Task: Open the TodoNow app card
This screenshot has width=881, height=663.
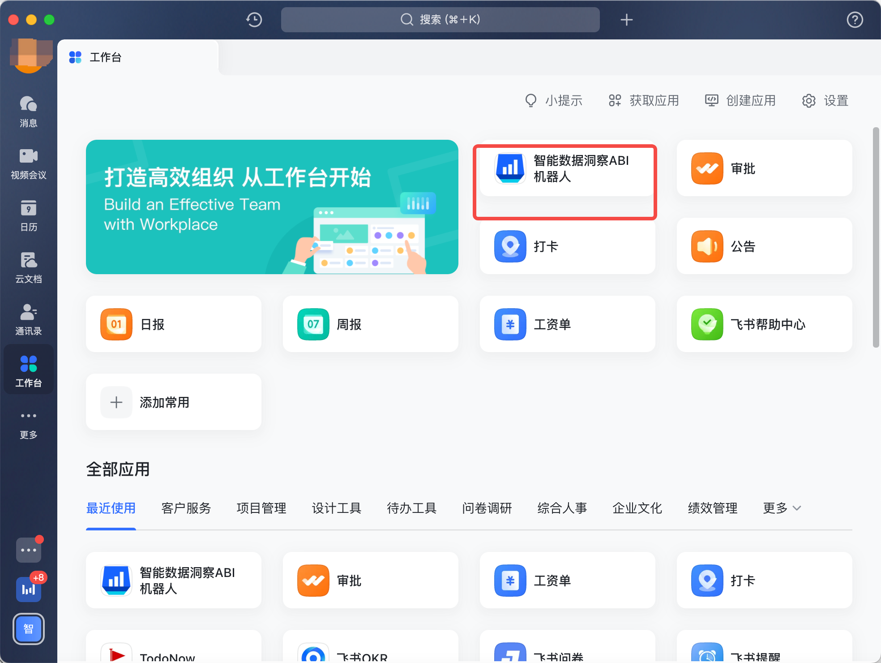Action: point(173,646)
